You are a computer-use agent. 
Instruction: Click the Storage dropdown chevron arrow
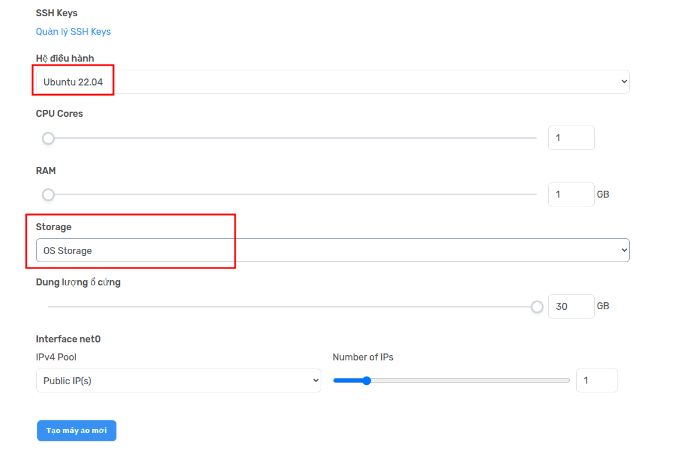click(x=624, y=251)
